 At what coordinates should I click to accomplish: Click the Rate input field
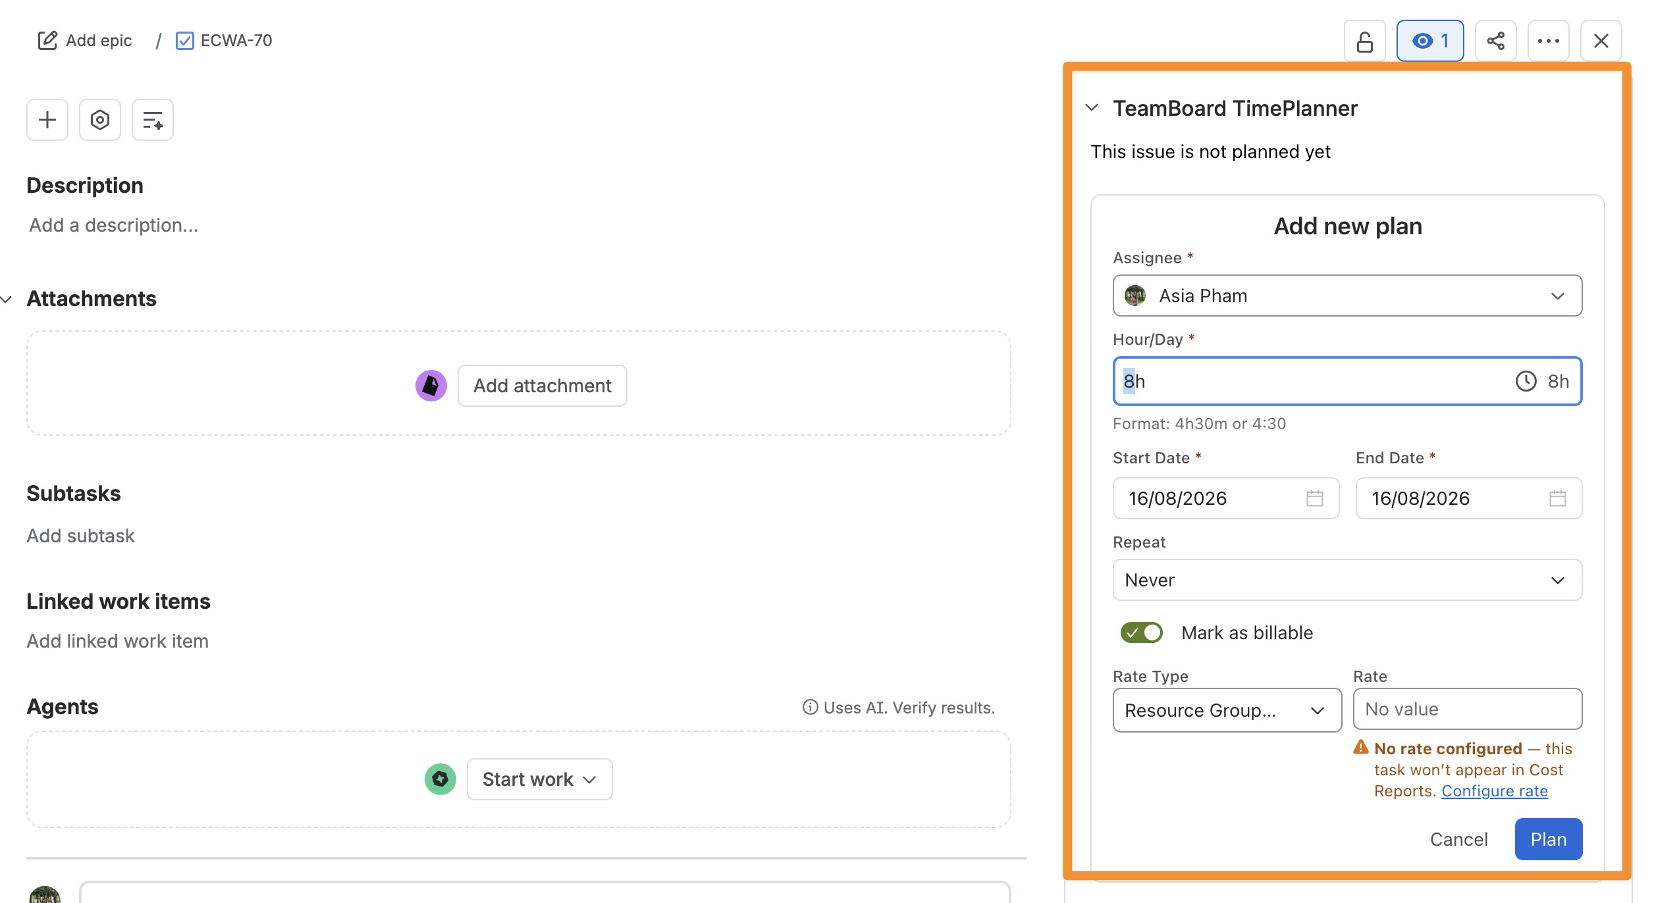point(1468,709)
